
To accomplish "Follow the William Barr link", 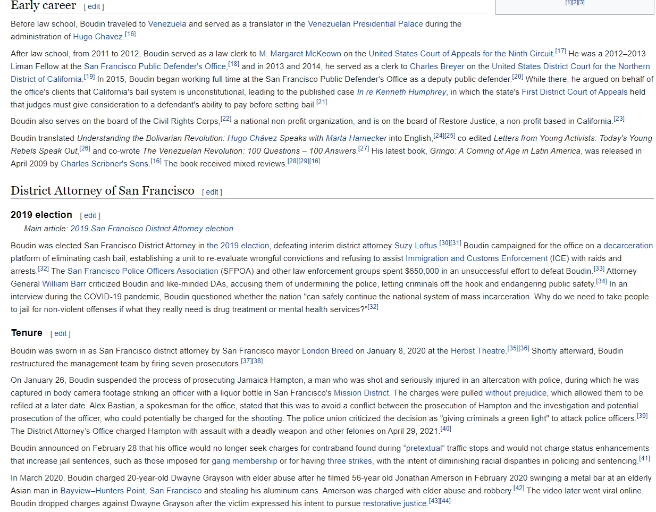I will click(x=64, y=284).
